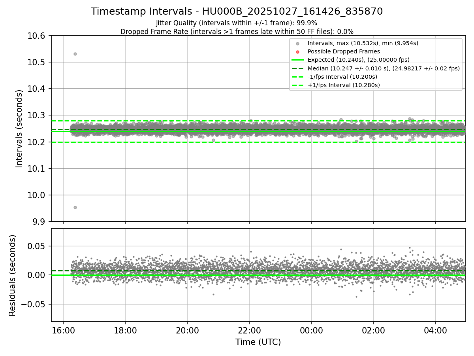
Task: Click the Dropped Frame Rate subtitle line
Action: pos(237,32)
